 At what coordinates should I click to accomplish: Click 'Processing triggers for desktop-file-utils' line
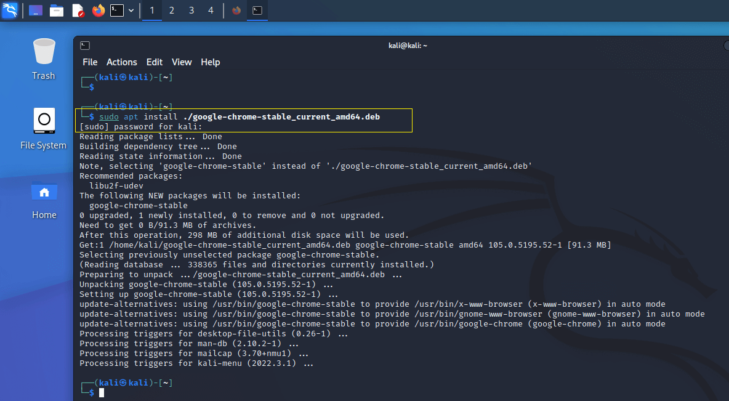(x=214, y=333)
